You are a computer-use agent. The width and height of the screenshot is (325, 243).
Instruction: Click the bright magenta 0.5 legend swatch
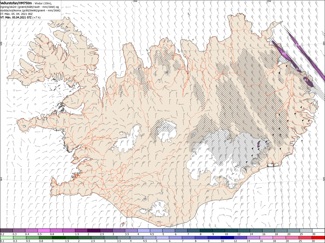pyautogui.click(x=44, y=231)
